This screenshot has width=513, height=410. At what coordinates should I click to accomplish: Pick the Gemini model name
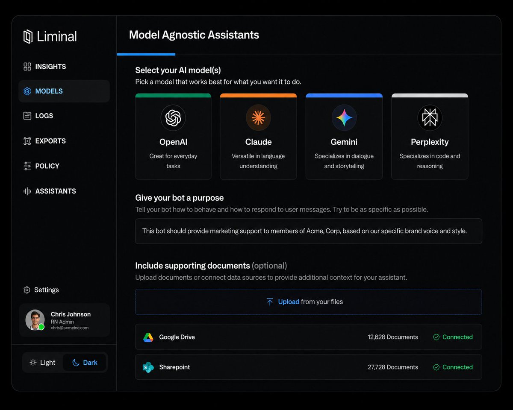click(x=344, y=142)
